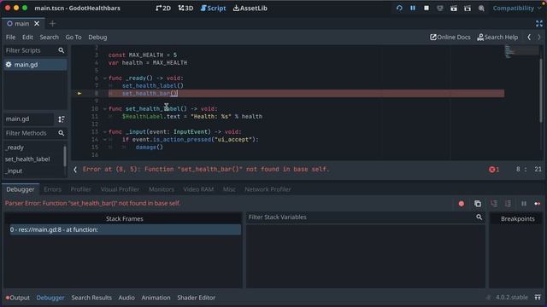
Task: Switch to the Misc tab
Action: point(229,189)
